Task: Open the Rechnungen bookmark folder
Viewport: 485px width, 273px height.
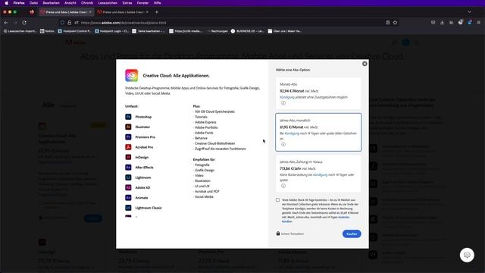Action: click(x=217, y=31)
